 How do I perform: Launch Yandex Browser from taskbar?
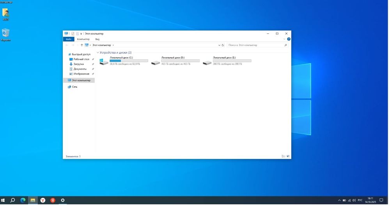pyautogui.click(x=43, y=200)
